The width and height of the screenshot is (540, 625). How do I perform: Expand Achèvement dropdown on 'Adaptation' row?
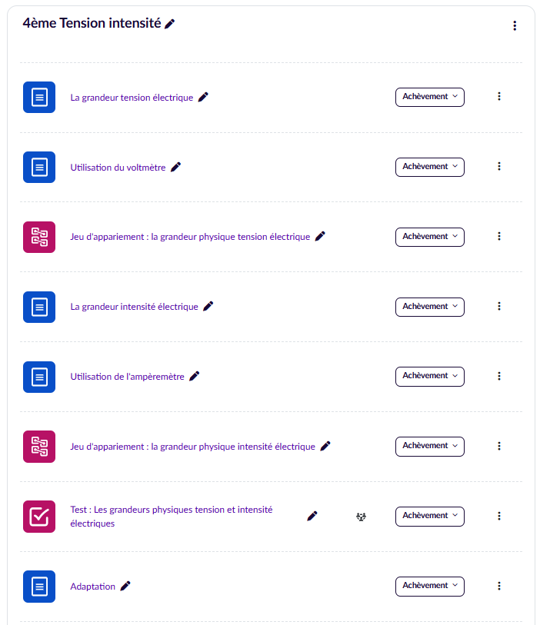click(x=429, y=586)
